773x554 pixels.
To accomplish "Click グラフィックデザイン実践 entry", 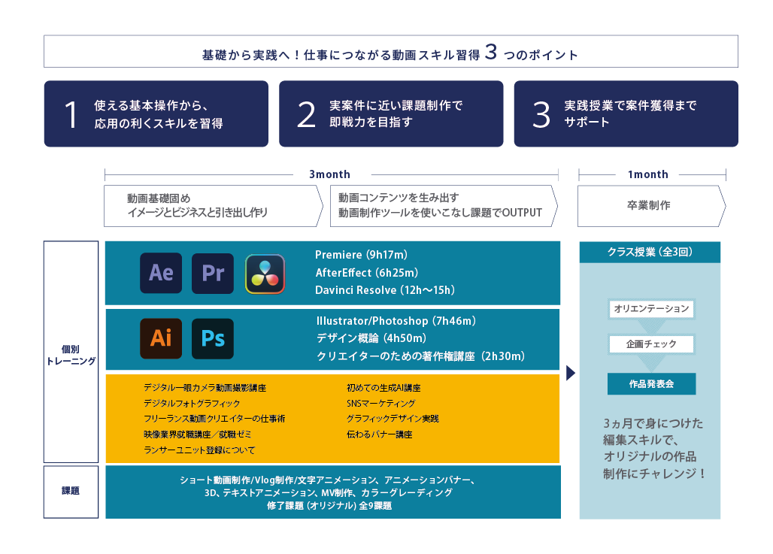I will 393,419.
